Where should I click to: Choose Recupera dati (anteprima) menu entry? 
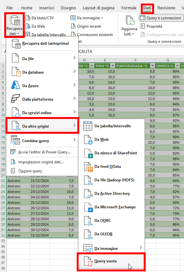[42, 43]
